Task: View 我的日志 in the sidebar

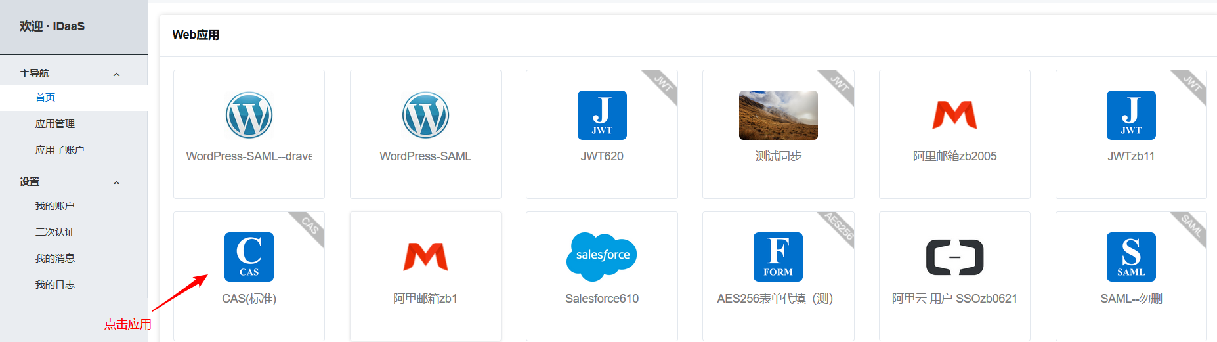Action: point(55,284)
